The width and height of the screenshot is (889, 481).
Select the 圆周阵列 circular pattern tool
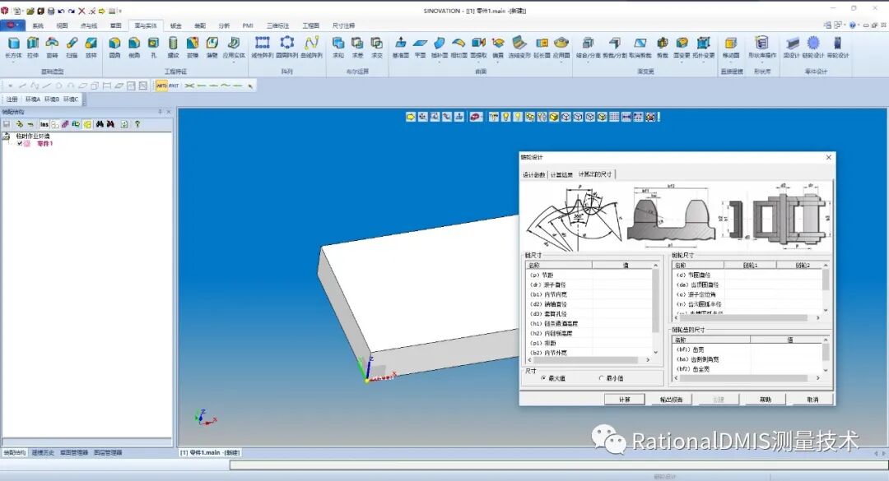click(287, 47)
